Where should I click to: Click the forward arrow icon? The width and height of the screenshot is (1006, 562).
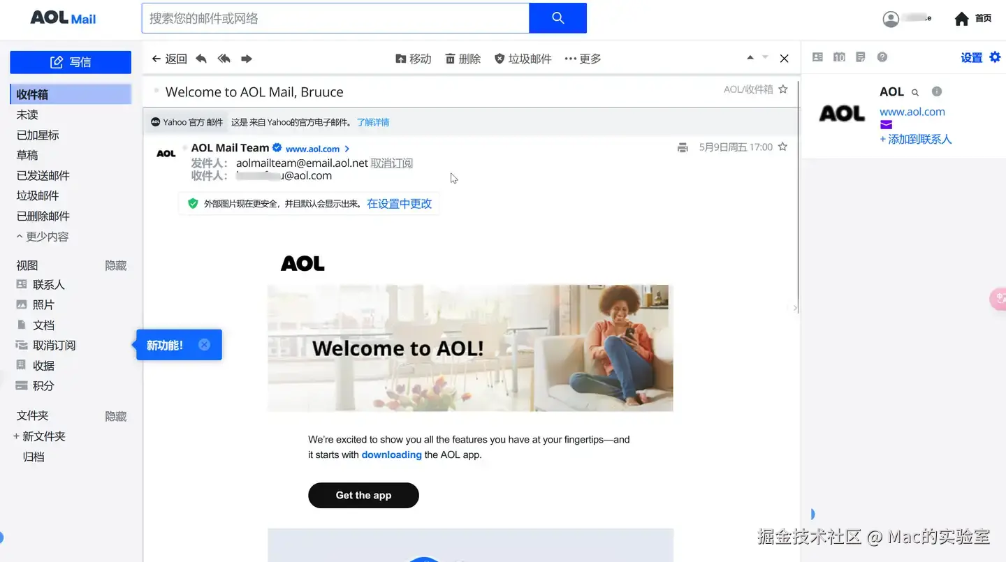(x=247, y=59)
